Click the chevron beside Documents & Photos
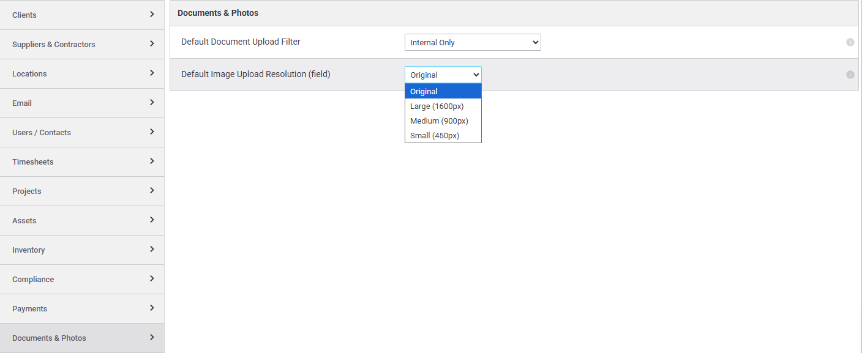This screenshot has height=353, width=862. coord(152,337)
